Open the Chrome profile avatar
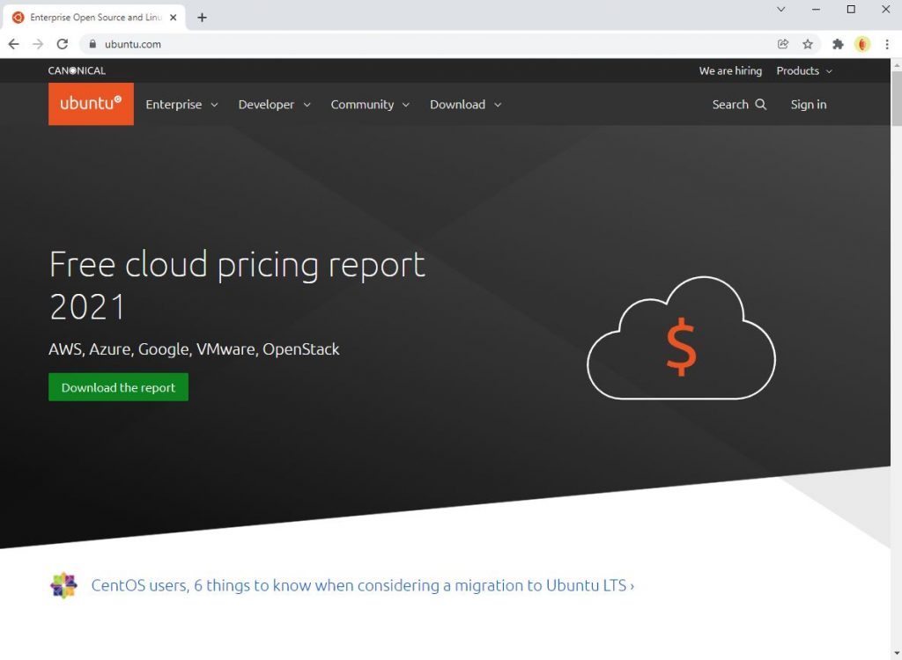This screenshot has width=902, height=660. [x=862, y=44]
